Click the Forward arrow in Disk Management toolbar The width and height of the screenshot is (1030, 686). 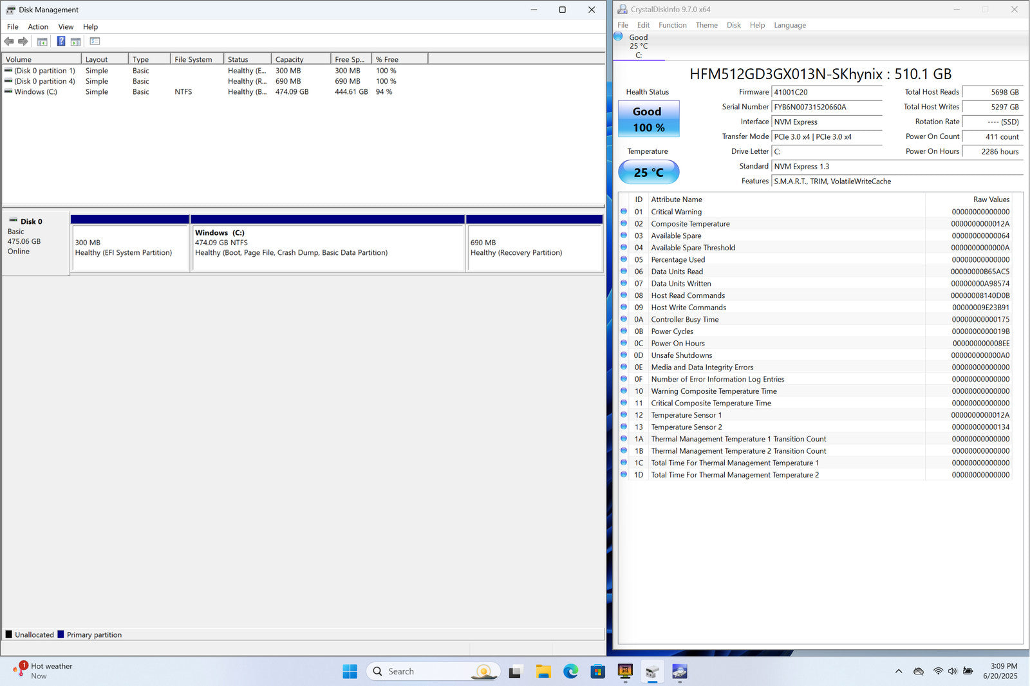coord(23,41)
